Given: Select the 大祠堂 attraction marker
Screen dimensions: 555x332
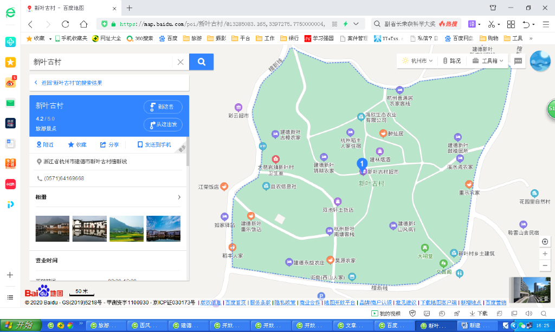Looking at the screenshot, I should pyautogui.click(x=425, y=248).
